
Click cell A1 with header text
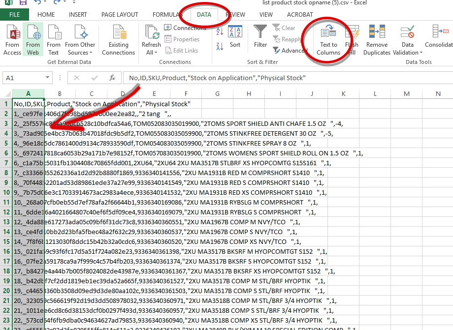[x=28, y=104]
